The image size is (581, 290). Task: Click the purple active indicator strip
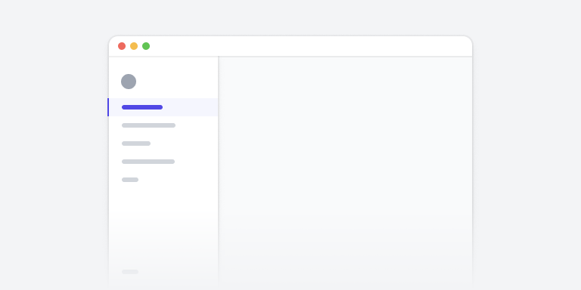point(108,107)
